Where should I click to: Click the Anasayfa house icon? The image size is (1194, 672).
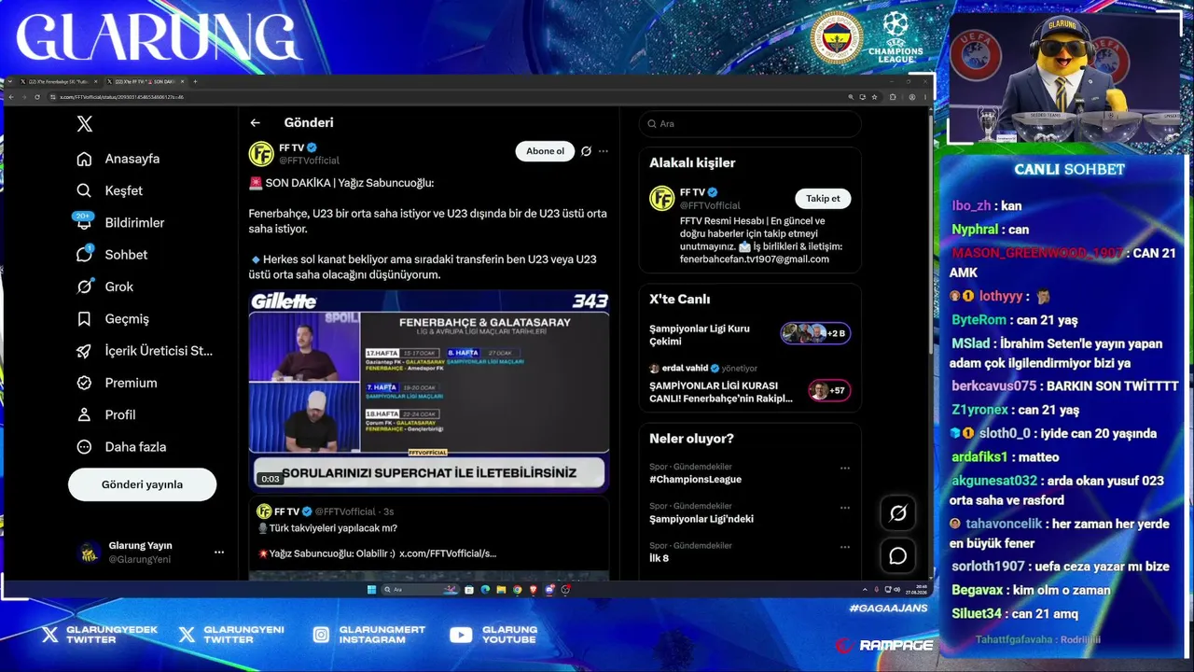pyautogui.click(x=85, y=159)
